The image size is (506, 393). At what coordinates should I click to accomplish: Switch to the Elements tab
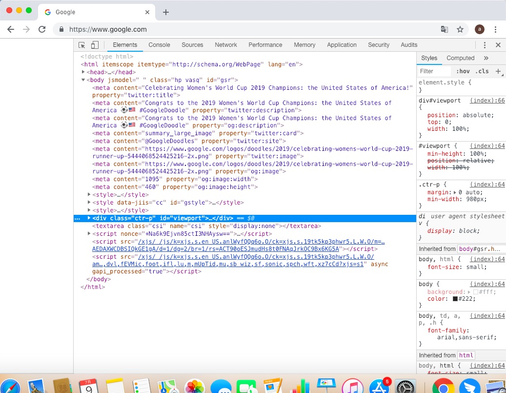coord(125,45)
